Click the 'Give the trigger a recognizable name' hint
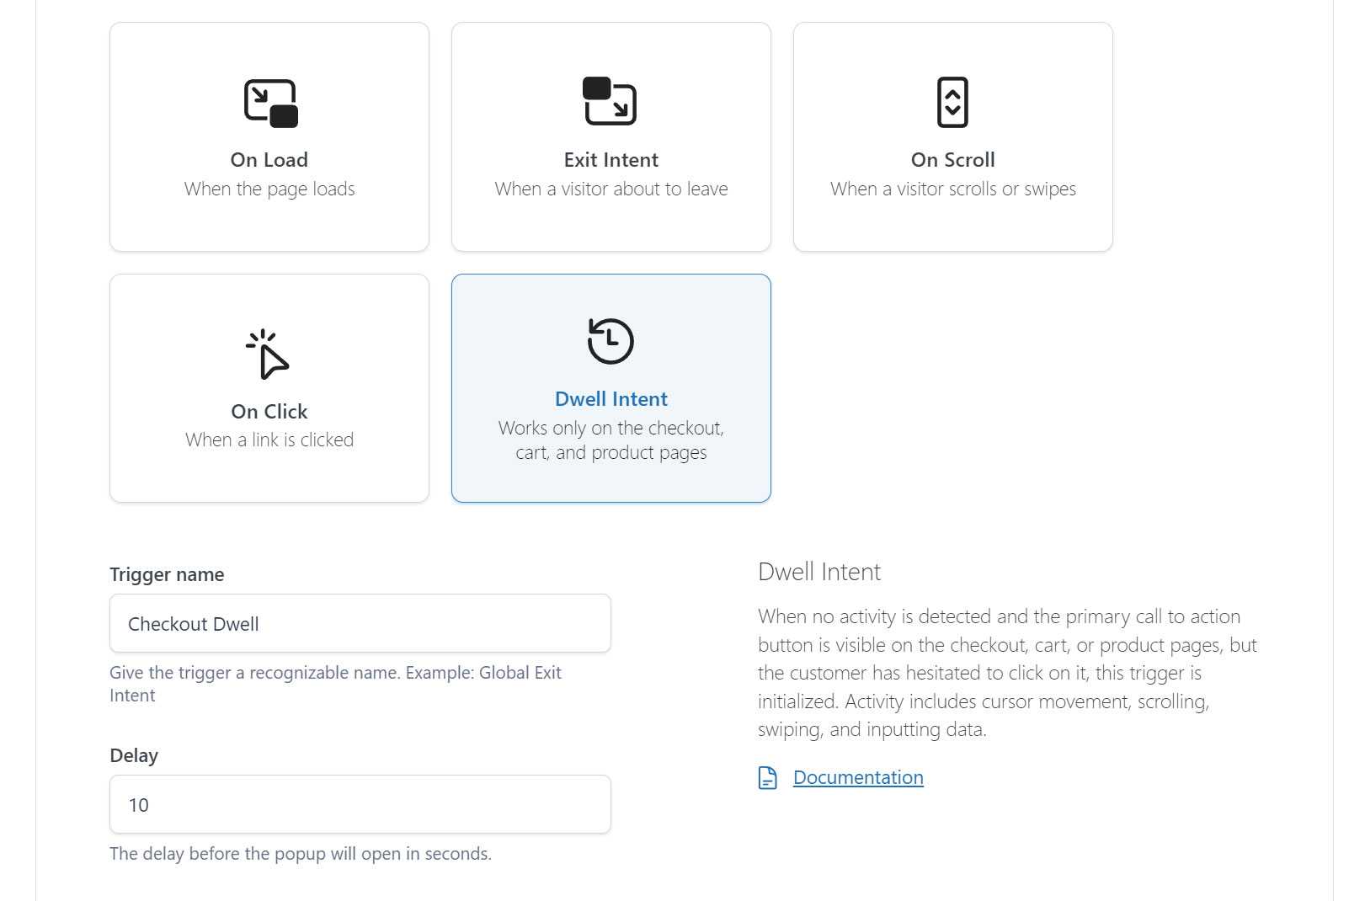This screenshot has height=901, width=1365. click(x=335, y=684)
